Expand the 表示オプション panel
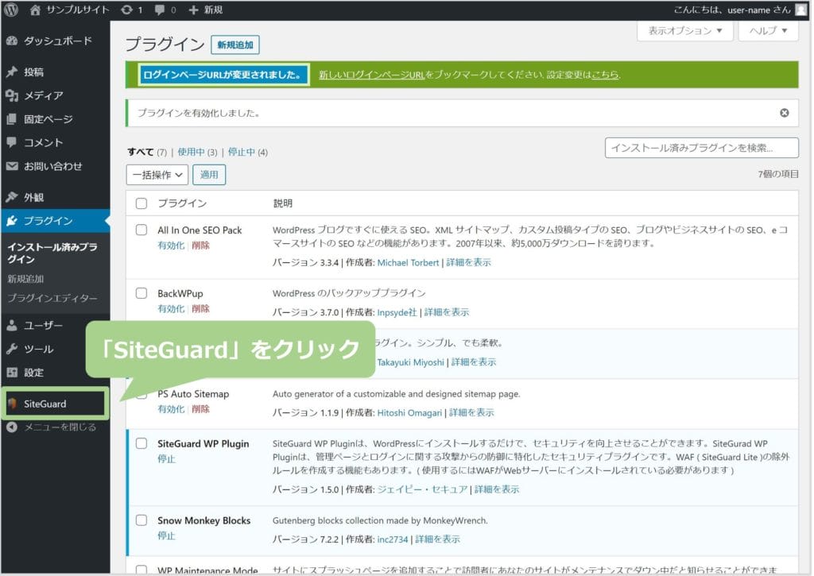Viewport: 814px width, 576px height. click(684, 31)
